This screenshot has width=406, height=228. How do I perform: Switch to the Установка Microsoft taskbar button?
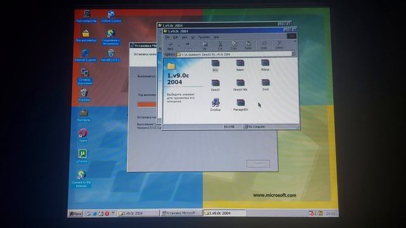[x=181, y=213]
